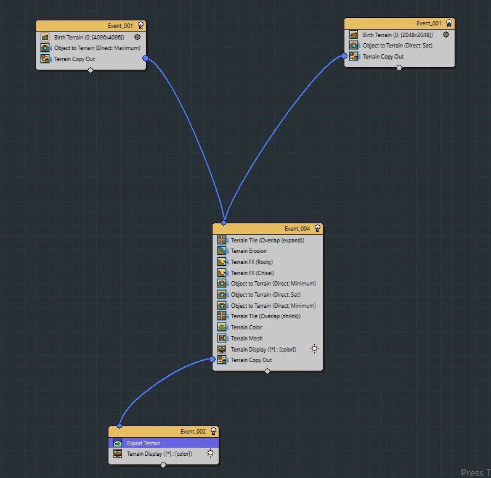
Task: Click the blue input connector atop Event_002
Action: coord(120,426)
